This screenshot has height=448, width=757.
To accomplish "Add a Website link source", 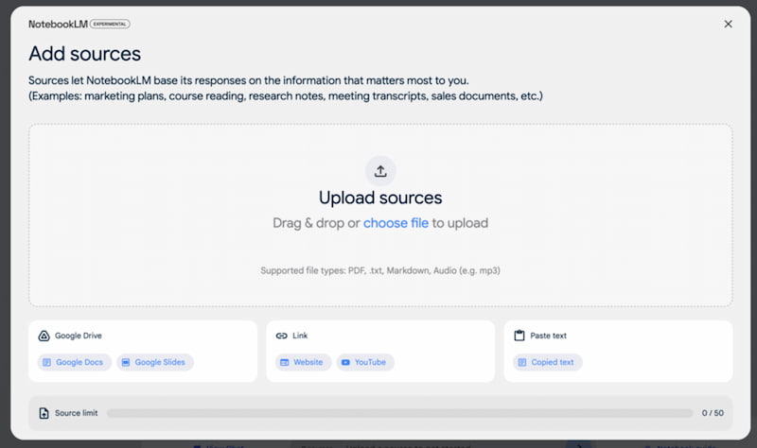I will (x=303, y=362).
